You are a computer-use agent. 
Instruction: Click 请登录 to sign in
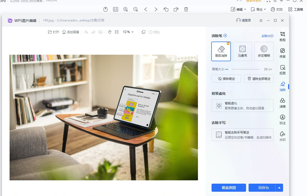click(244, 20)
